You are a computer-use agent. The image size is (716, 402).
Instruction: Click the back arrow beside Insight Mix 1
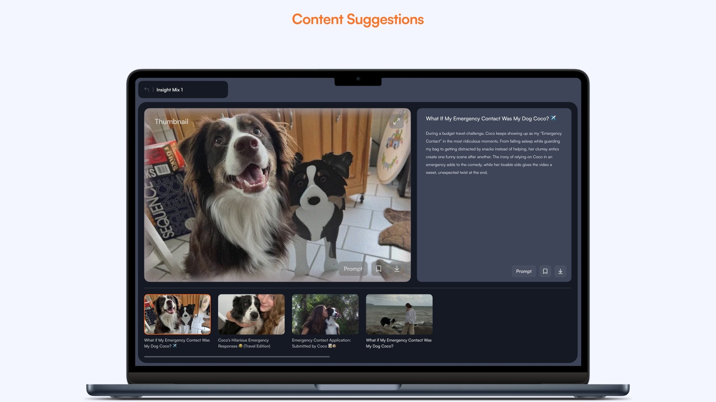click(x=147, y=90)
